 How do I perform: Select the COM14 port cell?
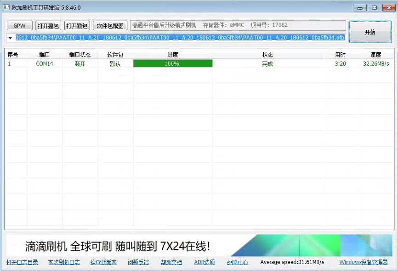[45, 64]
